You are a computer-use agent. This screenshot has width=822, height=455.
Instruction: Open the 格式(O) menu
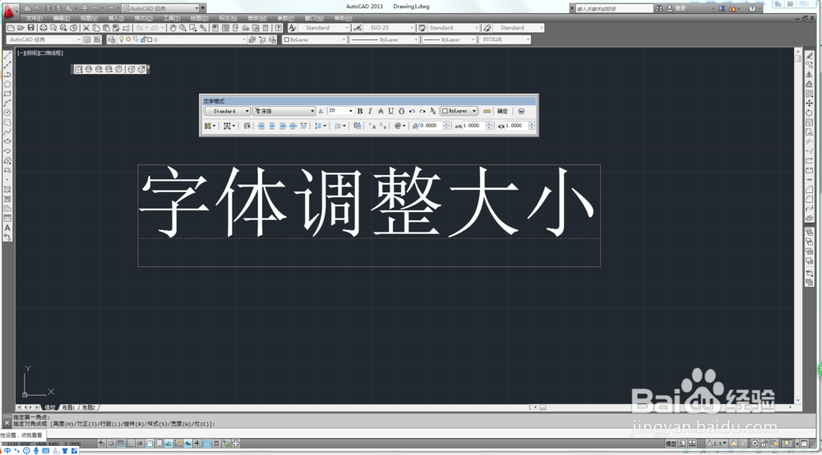144,18
